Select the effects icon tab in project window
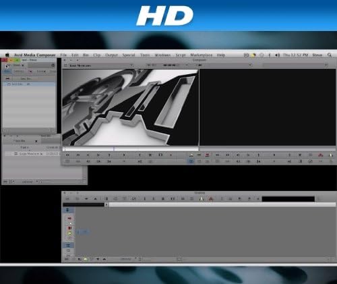The height and width of the screenshot is (284, 337). (x=30, y=72)
